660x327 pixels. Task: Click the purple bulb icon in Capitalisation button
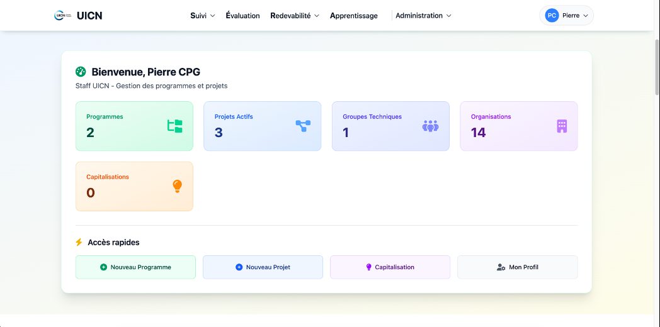tap(368, 267)
